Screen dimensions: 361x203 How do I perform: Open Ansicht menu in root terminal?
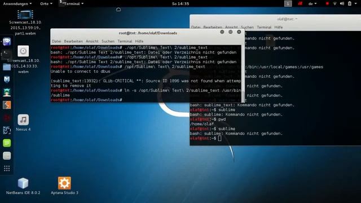click(92, 41)
